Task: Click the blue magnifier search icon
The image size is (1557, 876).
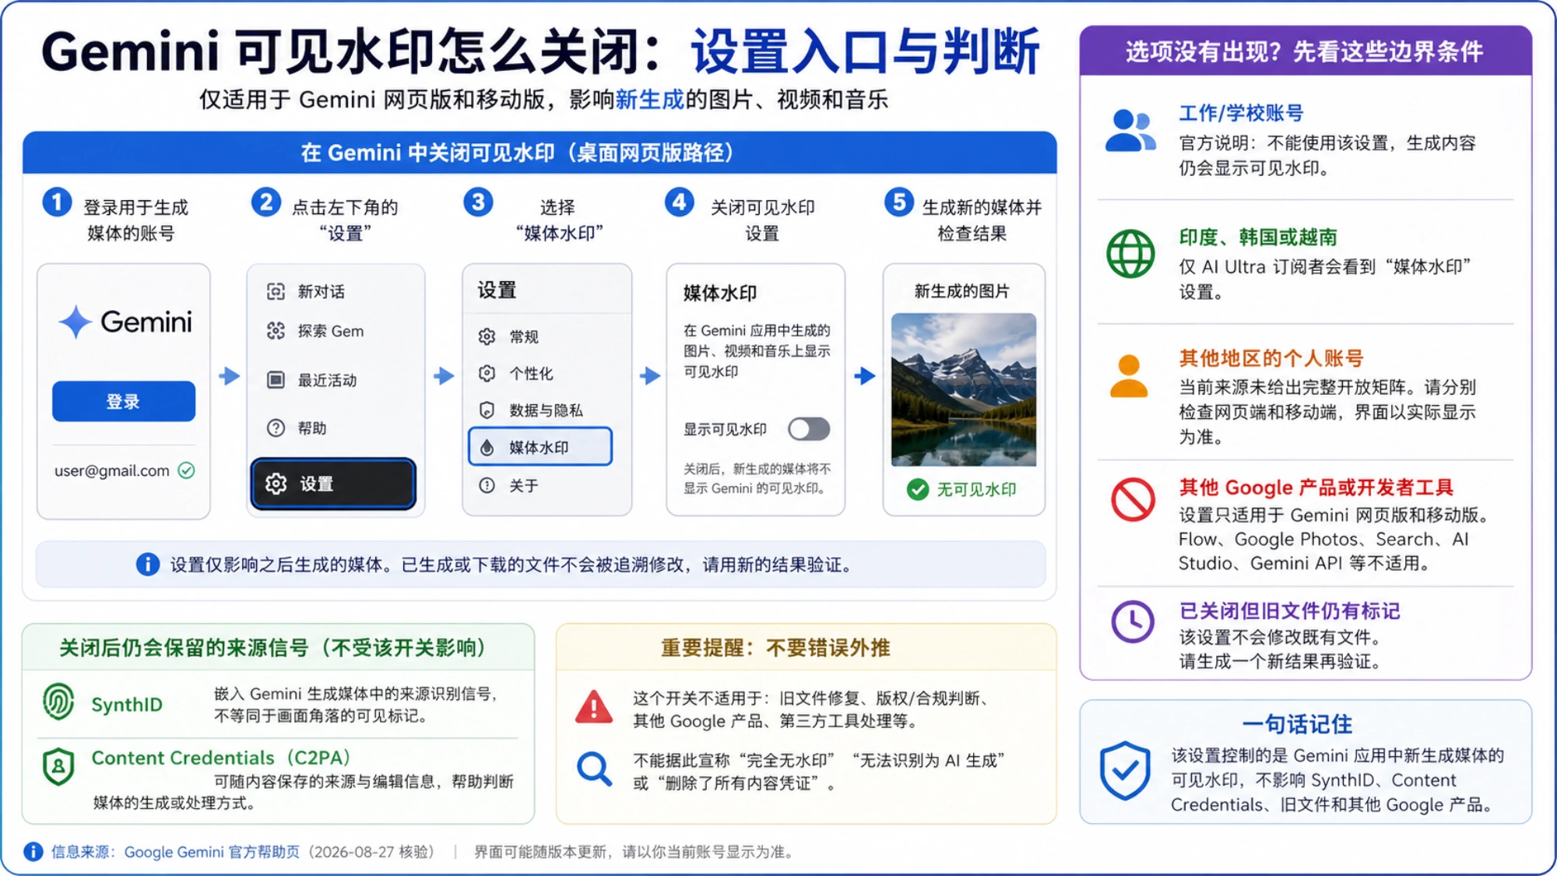Action: point(594,769)
